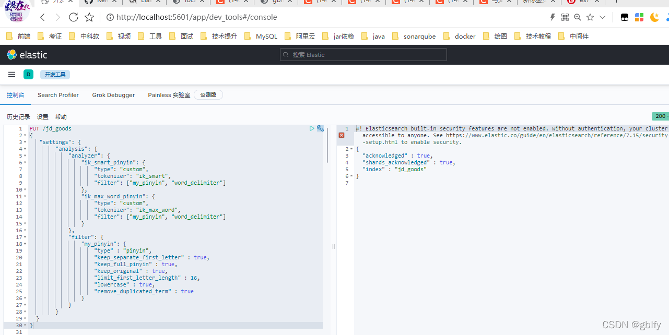Go forward in browser history

tap(57, 17)
